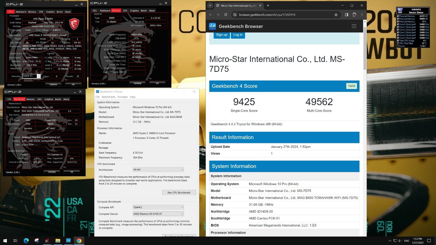
Task: Click Core Speed 5398.4 MHz value in CPU-Z
Action: pos(32,57)
